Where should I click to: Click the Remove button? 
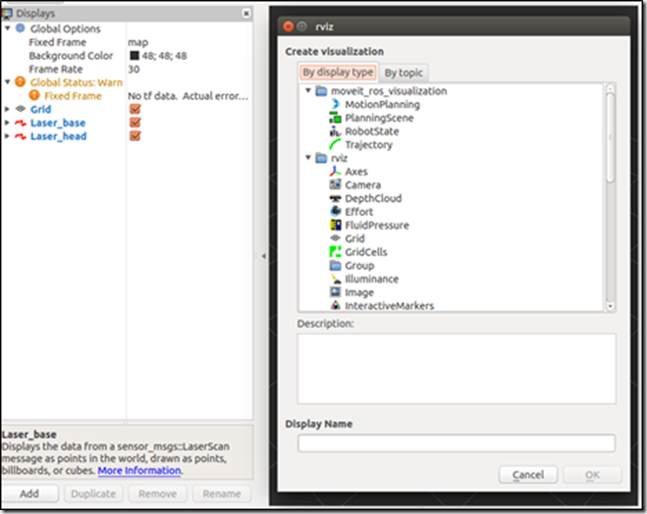[158, 493]
